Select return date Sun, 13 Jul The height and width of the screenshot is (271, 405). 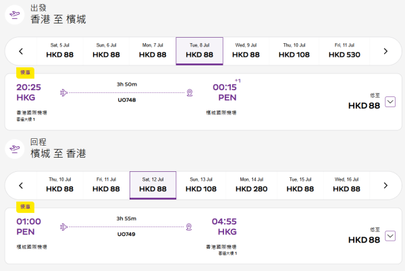pos(201,185)
